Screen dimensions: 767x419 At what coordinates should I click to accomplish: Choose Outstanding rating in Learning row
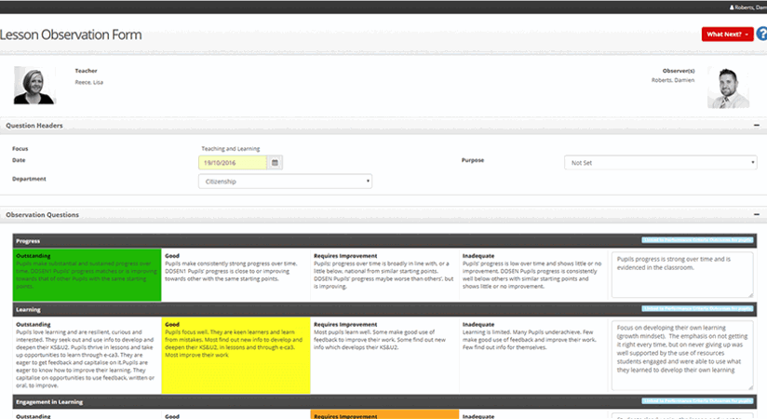pyautogui.click(x=87, y=356)
